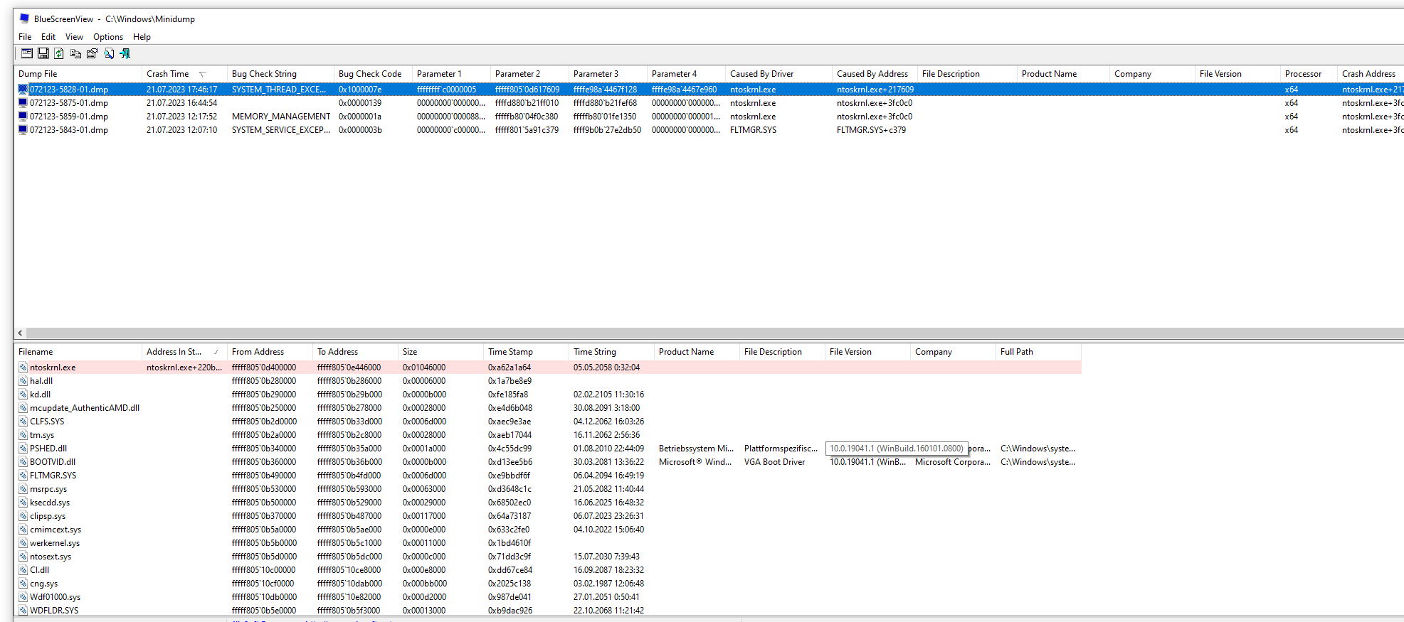The width and height of the screenshot is (1404, 622).
Task: Select cmimcext.sys in the driver list
Action: (x=56, y=530)
